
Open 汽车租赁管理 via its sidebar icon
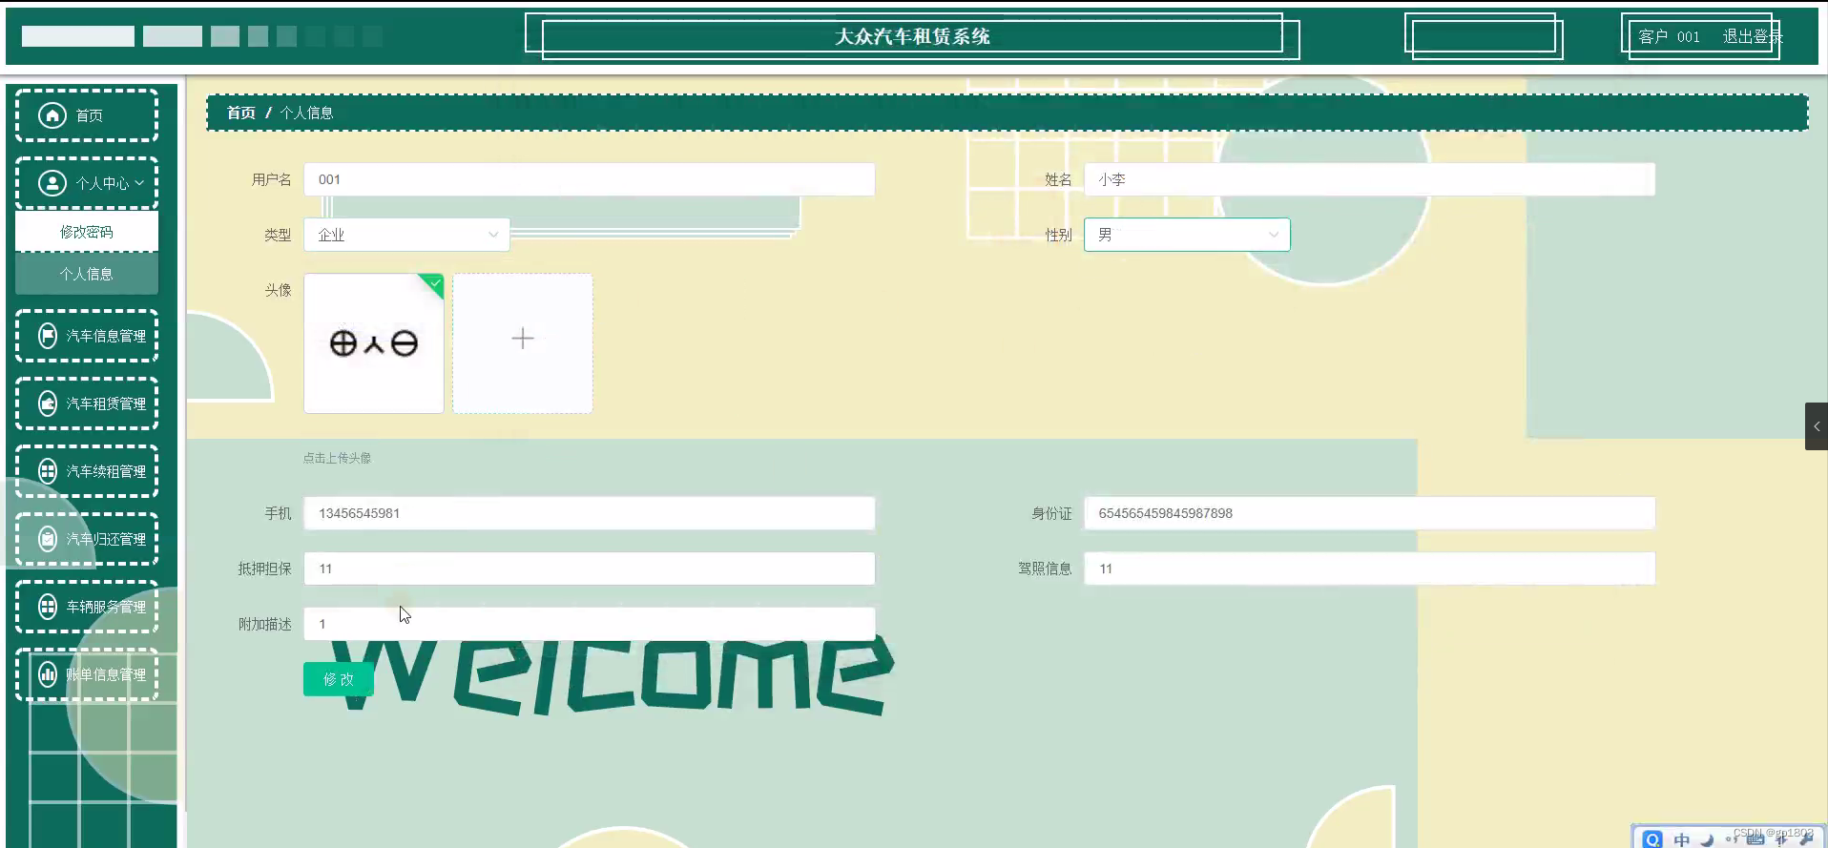pos(48,403)
